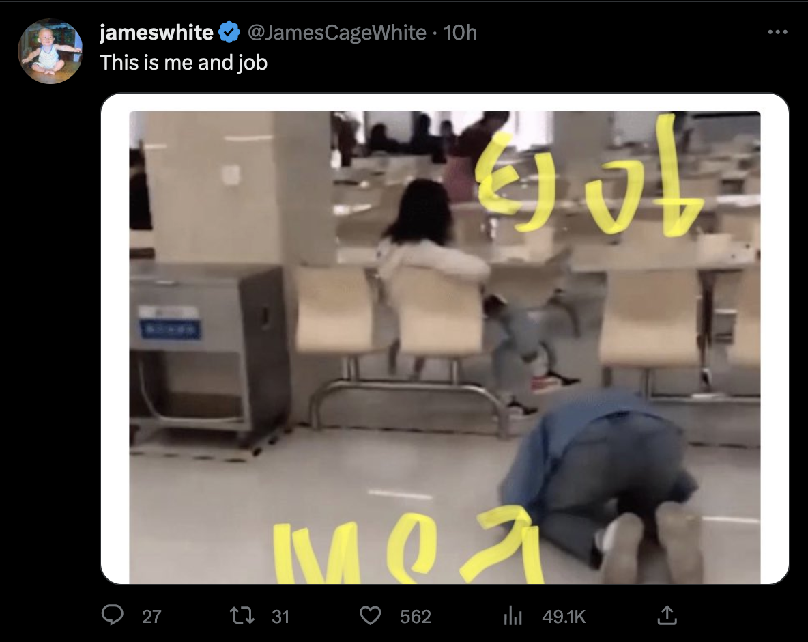The width and height of the screenshot is (808, 642).
Task: Open the tweet video media
Action: [445, 347]
